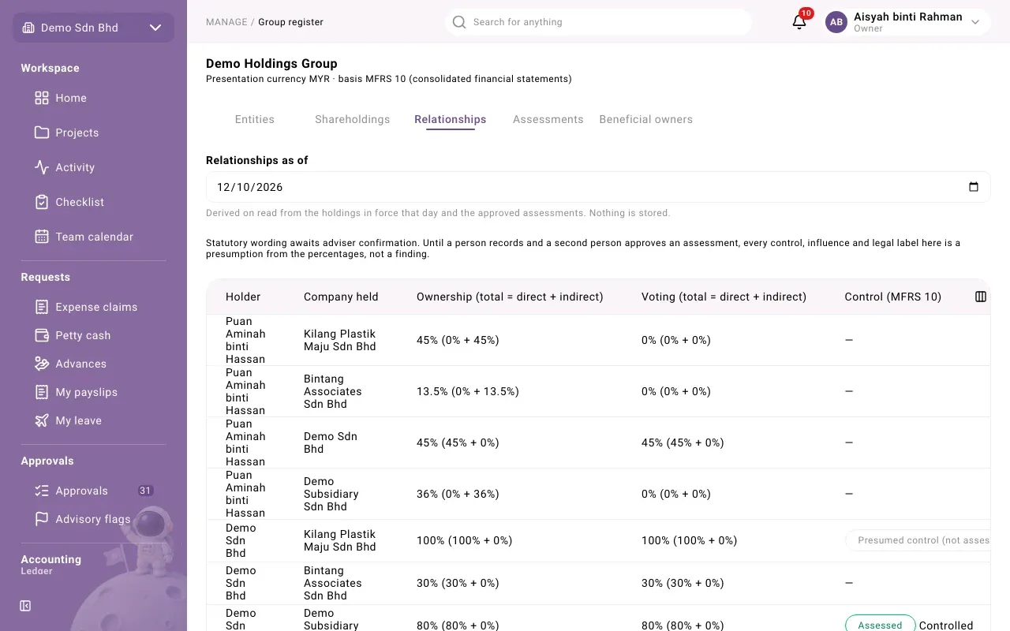Image resolution: width=1010 pixels, height=631 pixels.
Task: Open the Expense claims receipt icon
Action: 42,307
